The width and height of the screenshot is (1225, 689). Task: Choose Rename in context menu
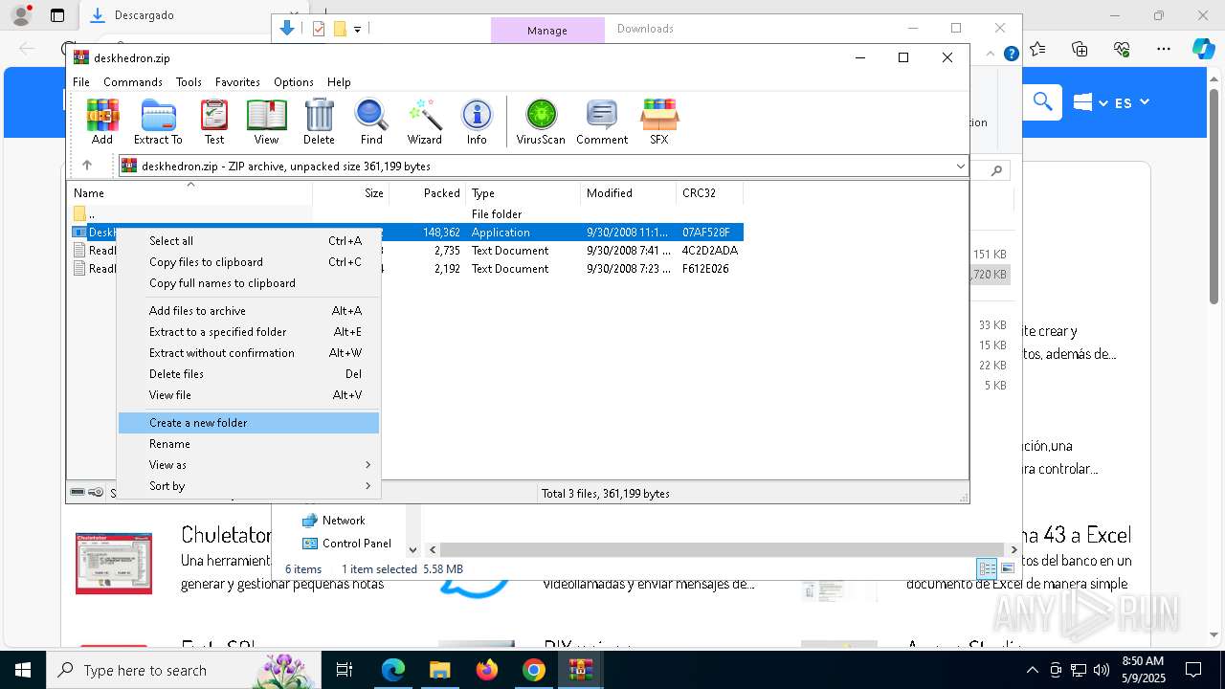coord(249,444)
